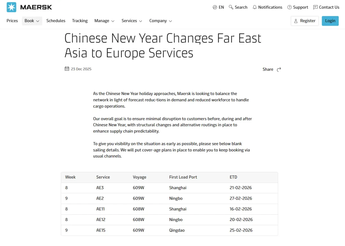Viewport: 345px width, 246px height.
Task: Click the calendar icon beside 23 Dec 2025
Action: pos(67,68)
